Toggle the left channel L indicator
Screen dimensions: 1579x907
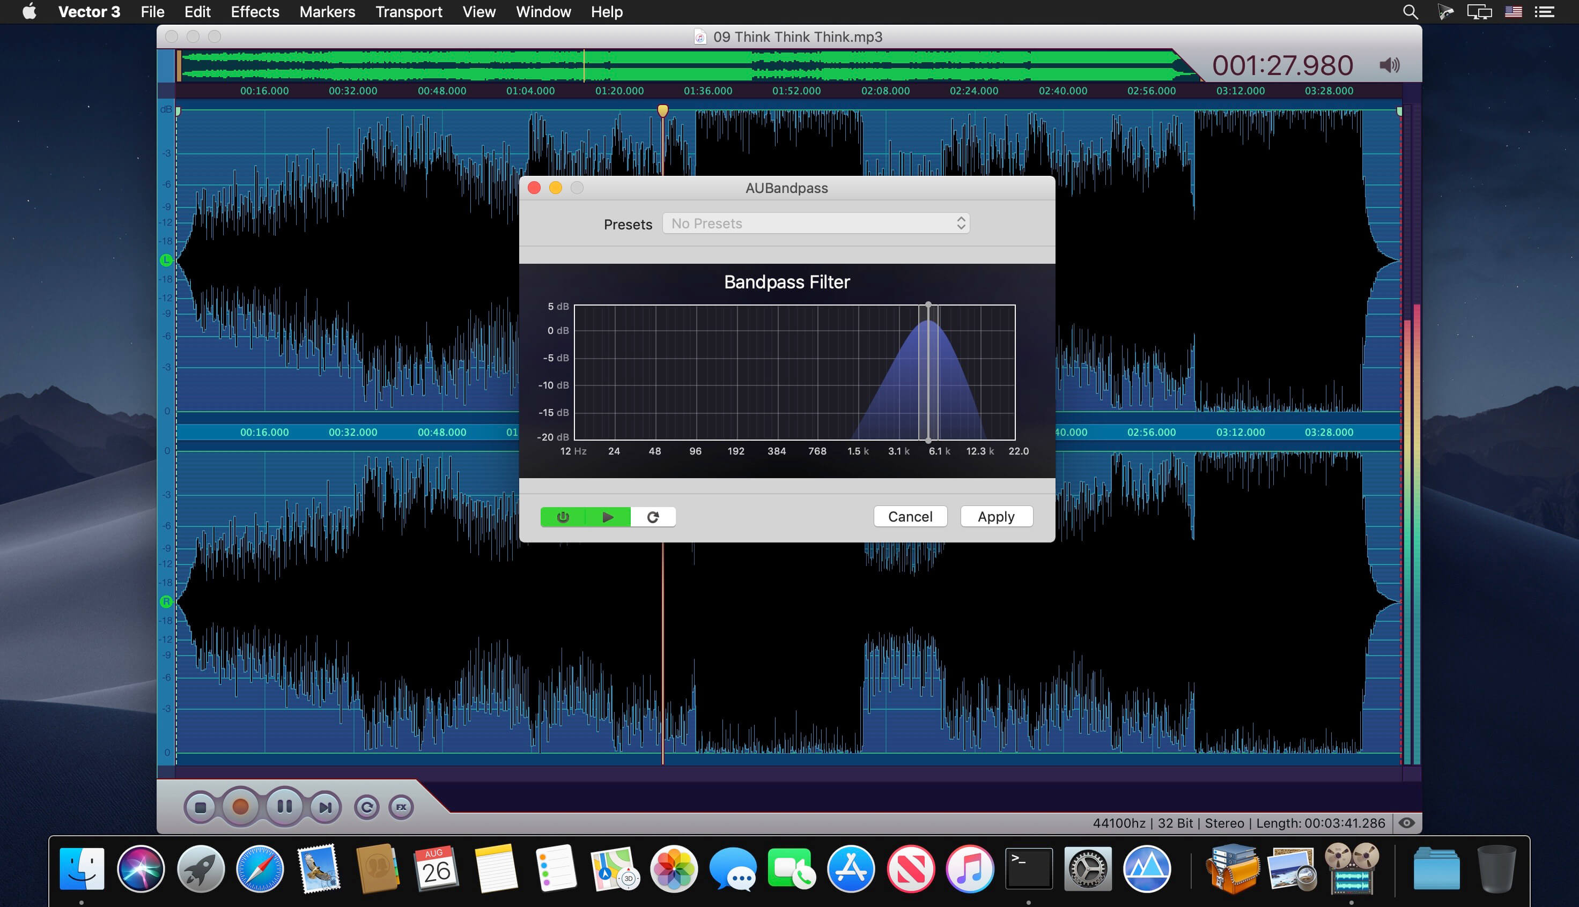point(166,261)
